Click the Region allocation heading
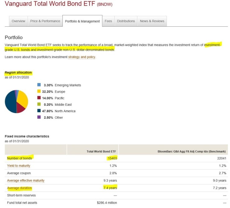230x208 pixels. (x=18, y=73)
